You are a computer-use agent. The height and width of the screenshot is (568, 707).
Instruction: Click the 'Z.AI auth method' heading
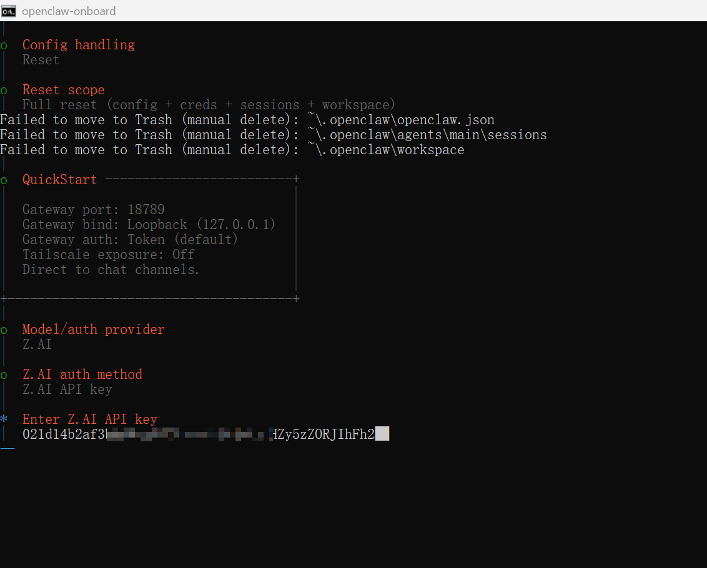(82, 374)
